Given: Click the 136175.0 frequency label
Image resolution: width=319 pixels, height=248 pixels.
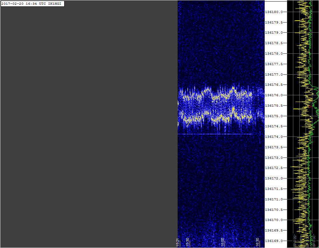Looking at the screenshot, I should click(274, 116).
